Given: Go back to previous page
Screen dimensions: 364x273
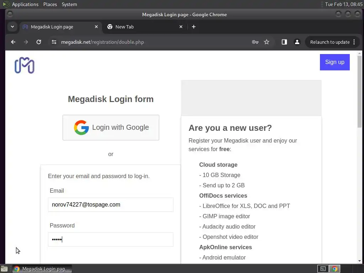Looking at the screenshot, I should coord(13,42).
